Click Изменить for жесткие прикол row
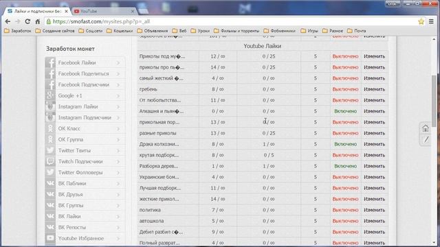The width and height of the screenshot is (440, 247). (374, 199)
